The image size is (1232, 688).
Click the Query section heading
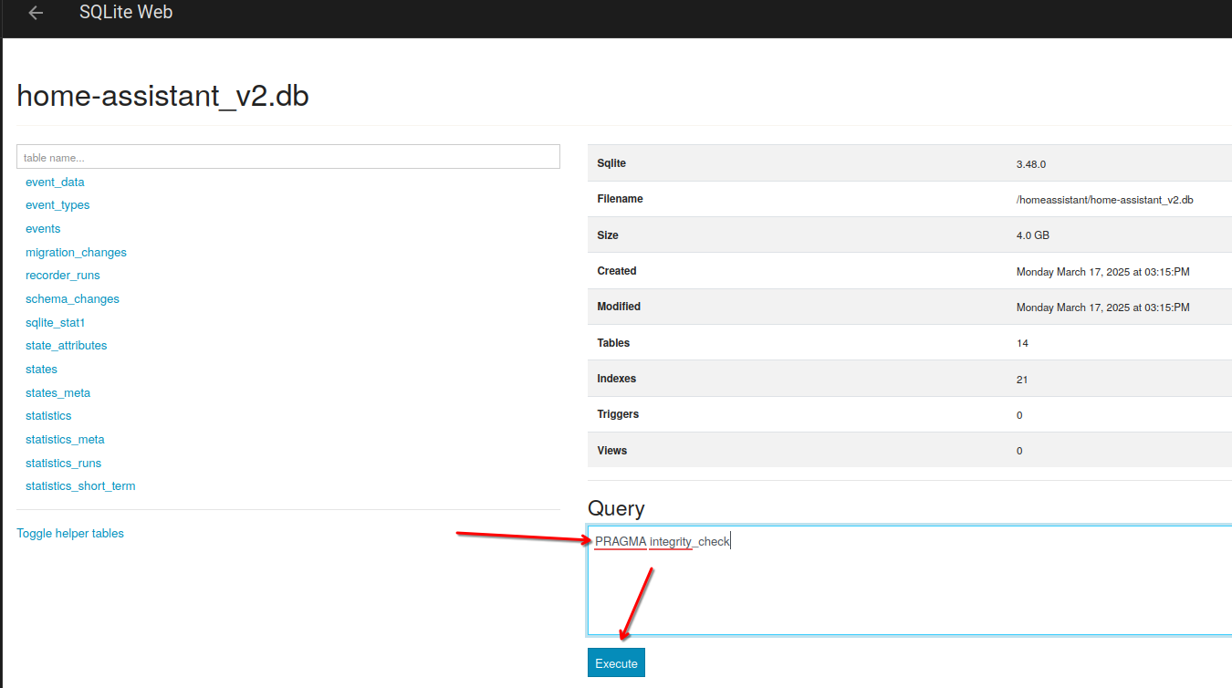(616, 508)
